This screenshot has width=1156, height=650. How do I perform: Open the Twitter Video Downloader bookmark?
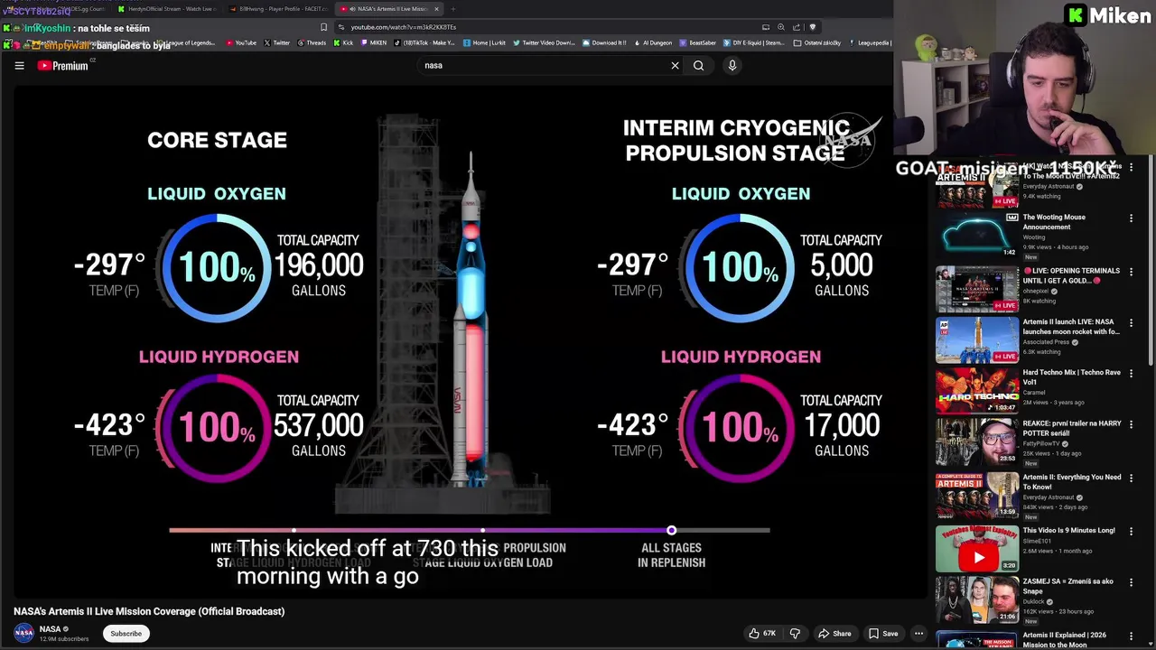click(x=544, y=42)
